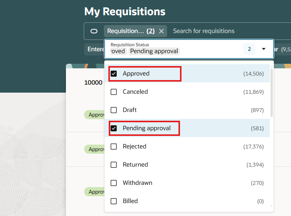Click the oval search icon in search bar

(94, 31)
